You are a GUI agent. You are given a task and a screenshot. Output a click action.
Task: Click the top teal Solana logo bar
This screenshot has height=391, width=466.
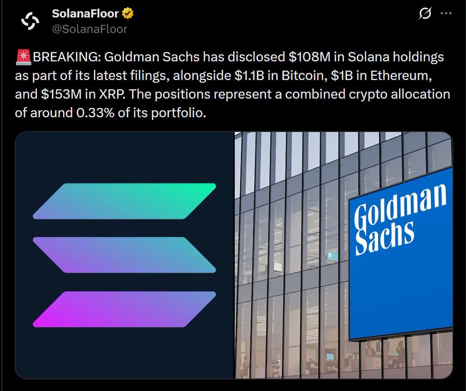point(124,201)
